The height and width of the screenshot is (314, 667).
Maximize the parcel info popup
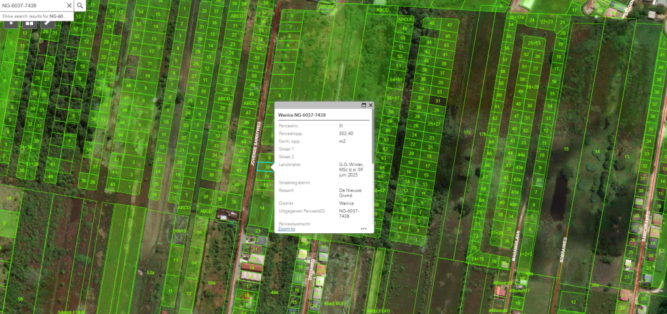(363, 105)
